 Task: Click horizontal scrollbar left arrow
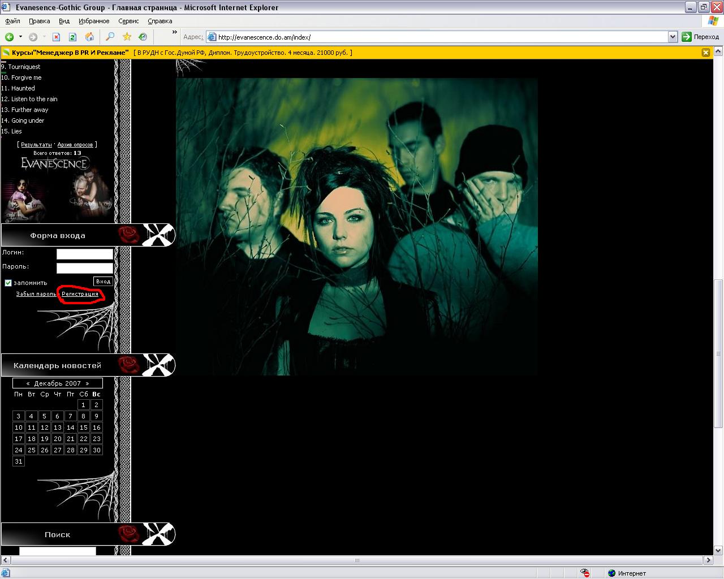pos(5,560)
